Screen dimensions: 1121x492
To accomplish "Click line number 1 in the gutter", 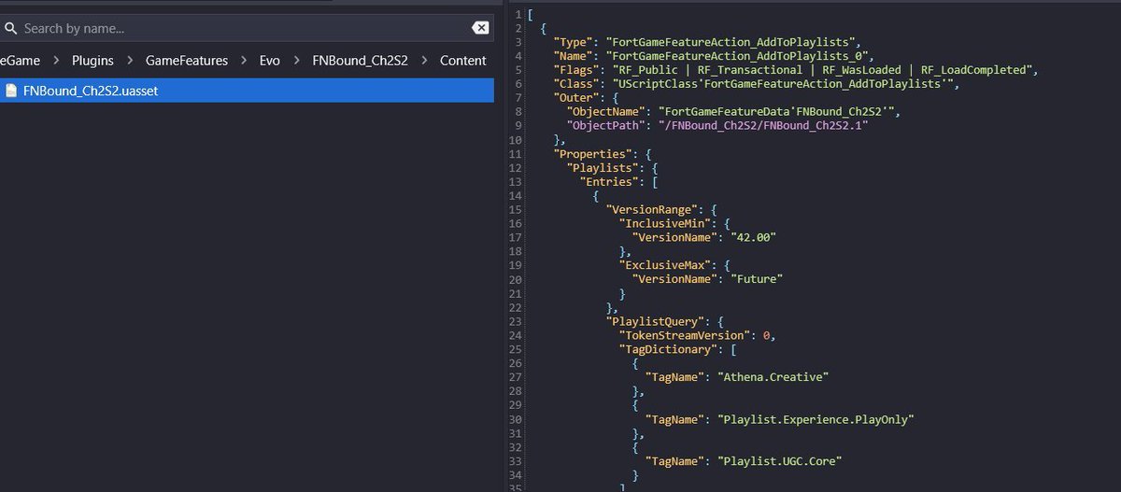I will pyautogui.click(x=519, y=14).
